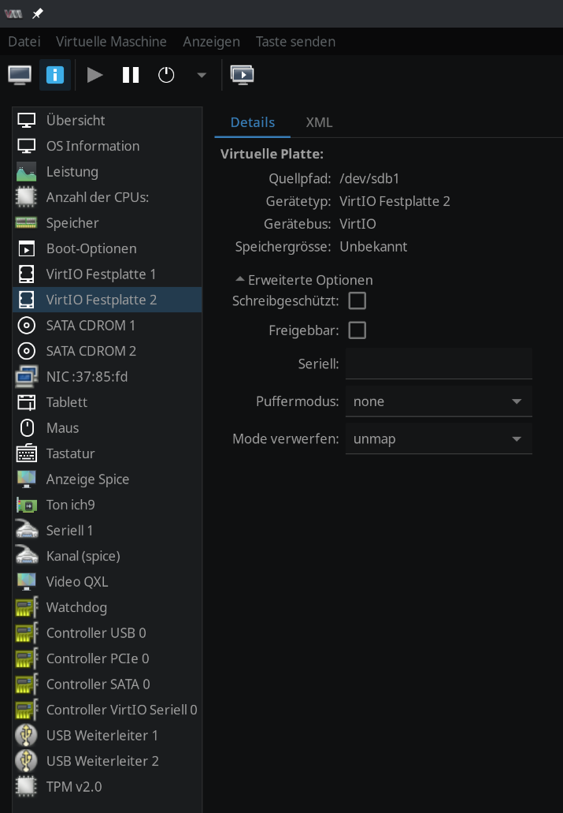Open the snapshots manager icon
The image size is (563, 813).
242,75
